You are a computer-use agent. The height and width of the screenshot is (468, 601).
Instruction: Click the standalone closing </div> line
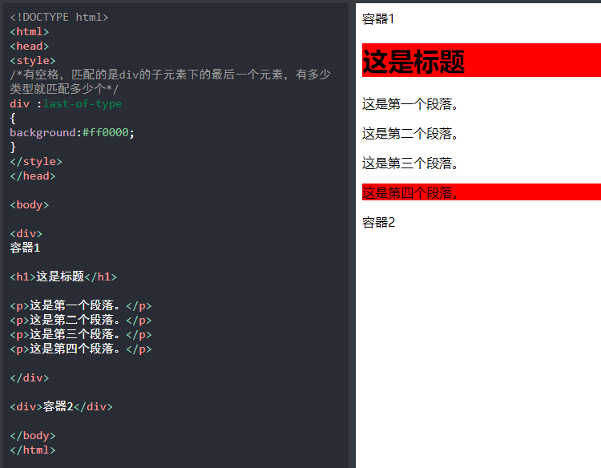[30, 378]
